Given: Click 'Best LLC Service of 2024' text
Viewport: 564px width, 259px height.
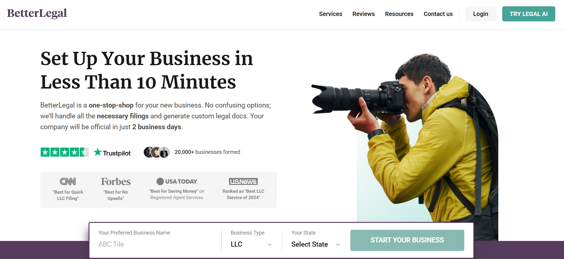Looking at the screenshot, I should coord(243,194).
